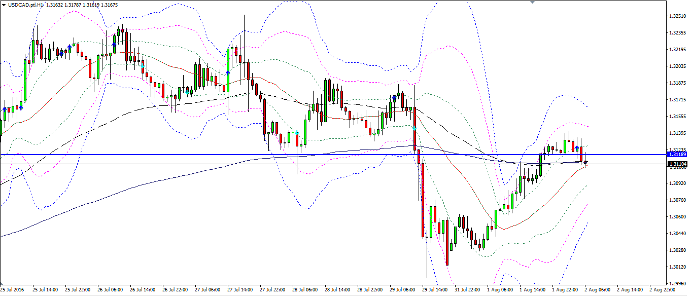Click the 1.32355 price axis label

(678, 33)
